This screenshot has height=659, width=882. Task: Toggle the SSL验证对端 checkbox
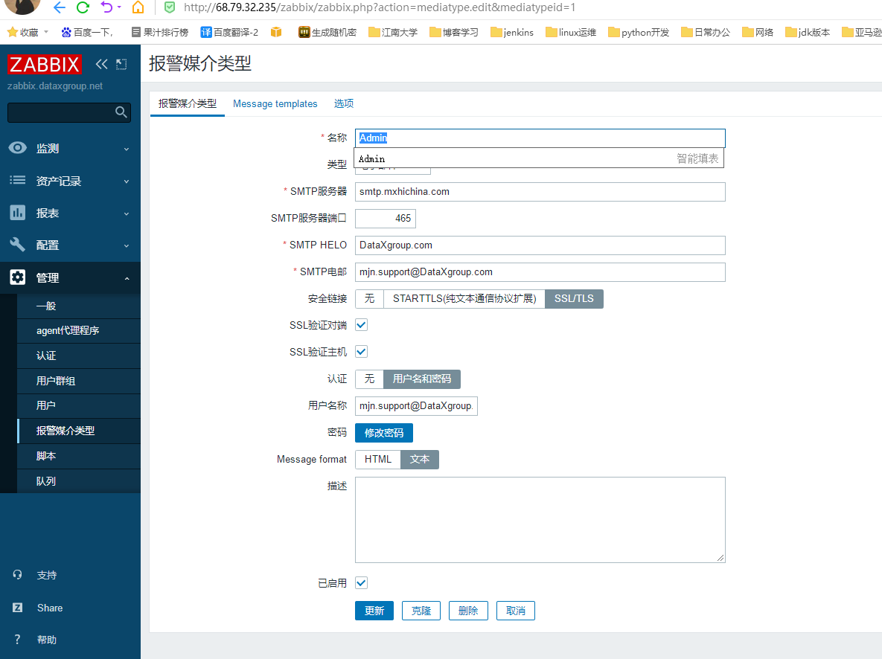click(361, 325)
